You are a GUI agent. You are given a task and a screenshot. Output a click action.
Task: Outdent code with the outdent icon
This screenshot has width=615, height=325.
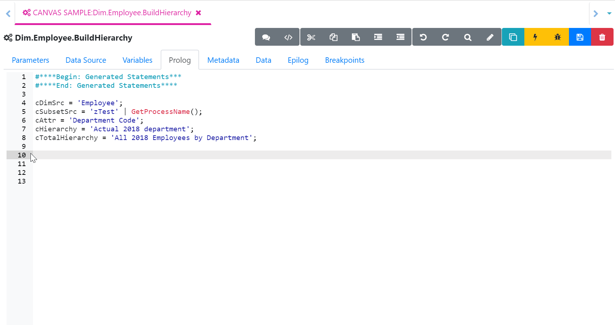[400, 37]
